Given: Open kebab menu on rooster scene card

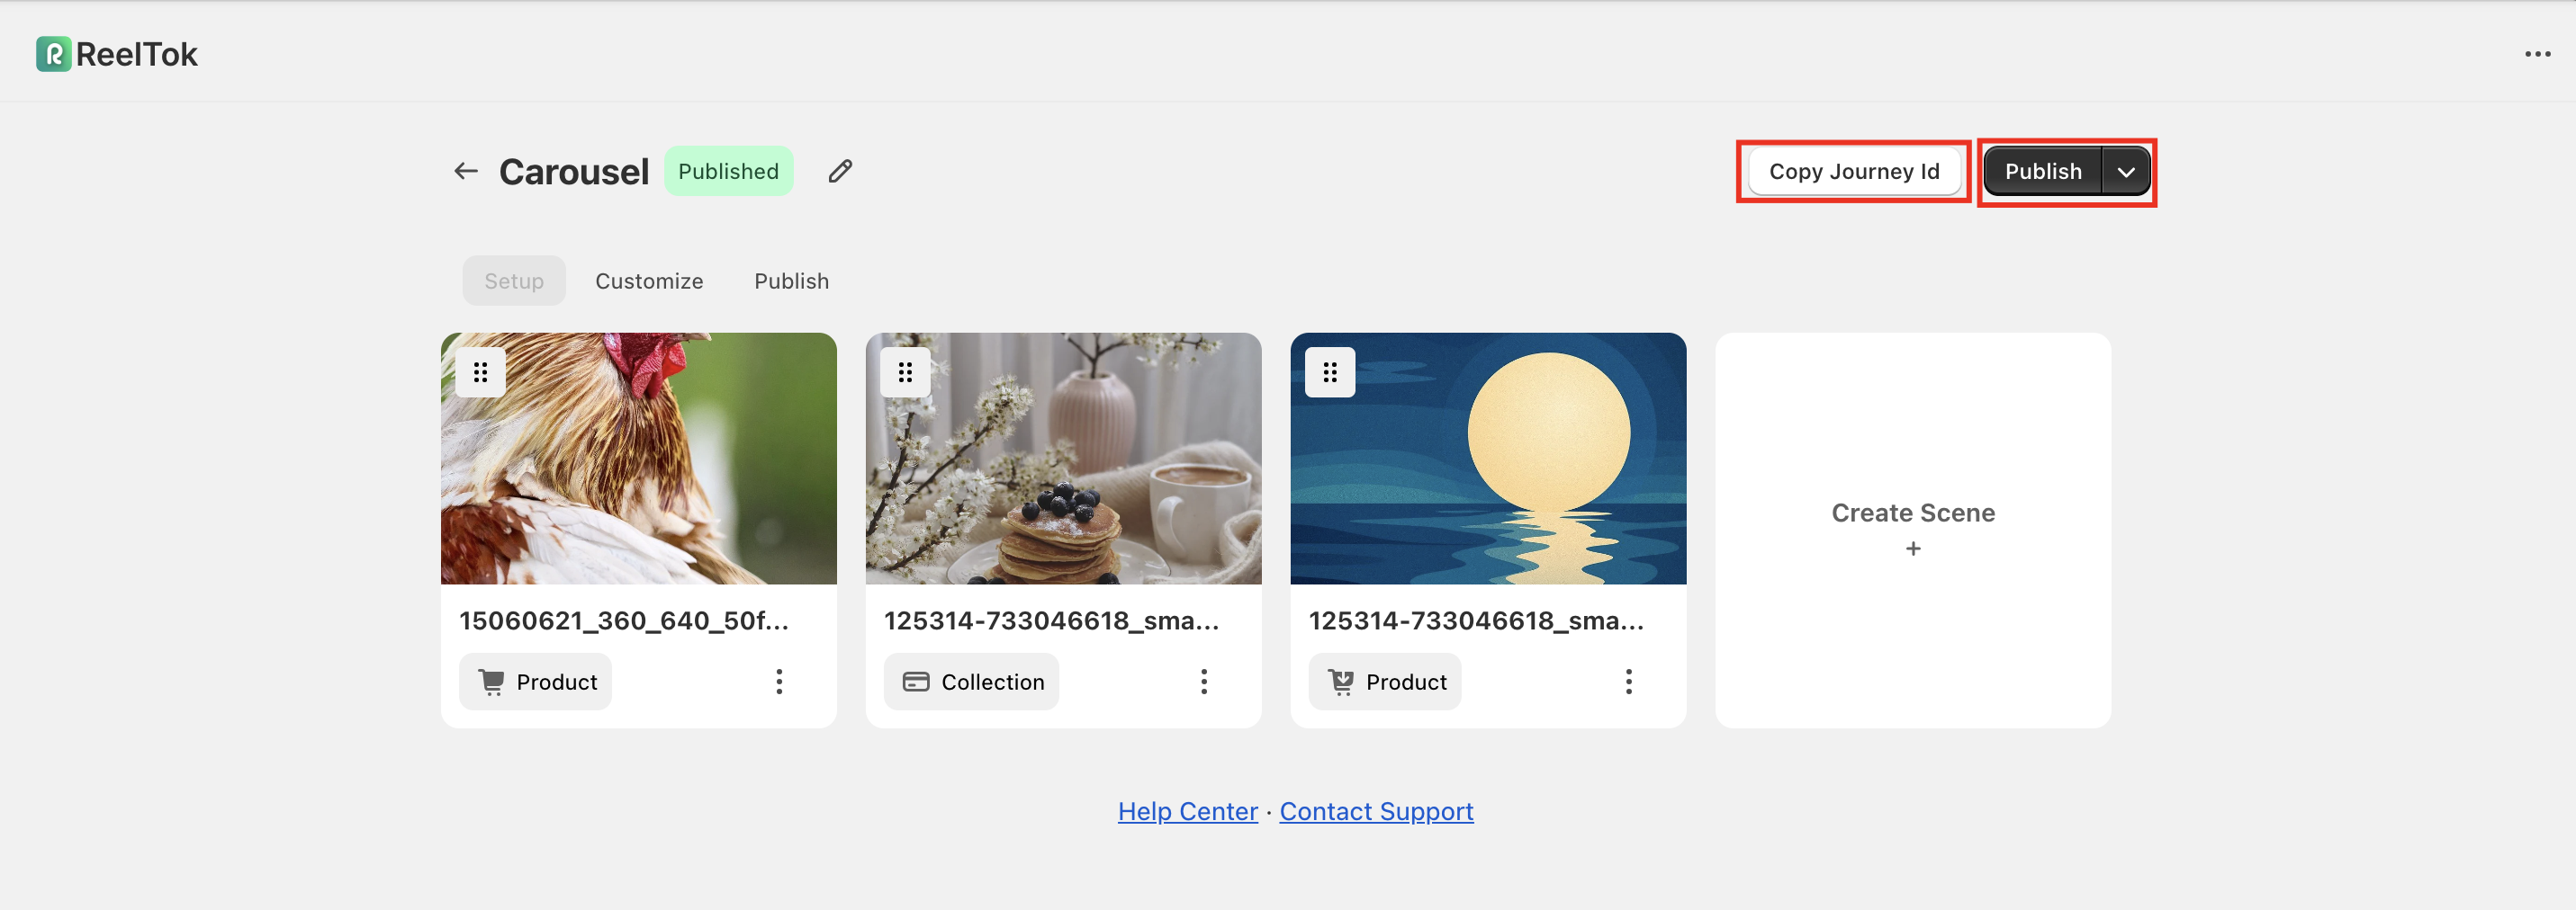Looking at the screenshot, I should tap(779, 682).
